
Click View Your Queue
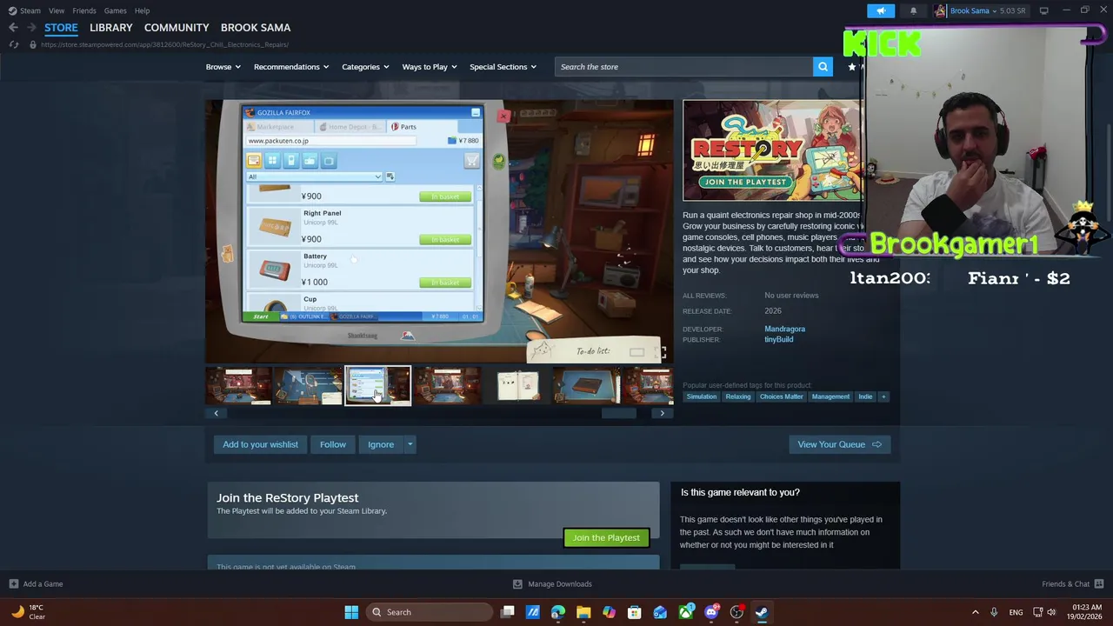839,444
